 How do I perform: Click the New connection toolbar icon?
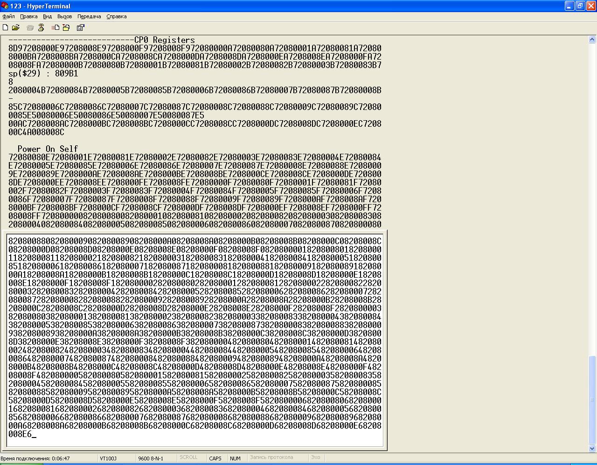(6, 28)
